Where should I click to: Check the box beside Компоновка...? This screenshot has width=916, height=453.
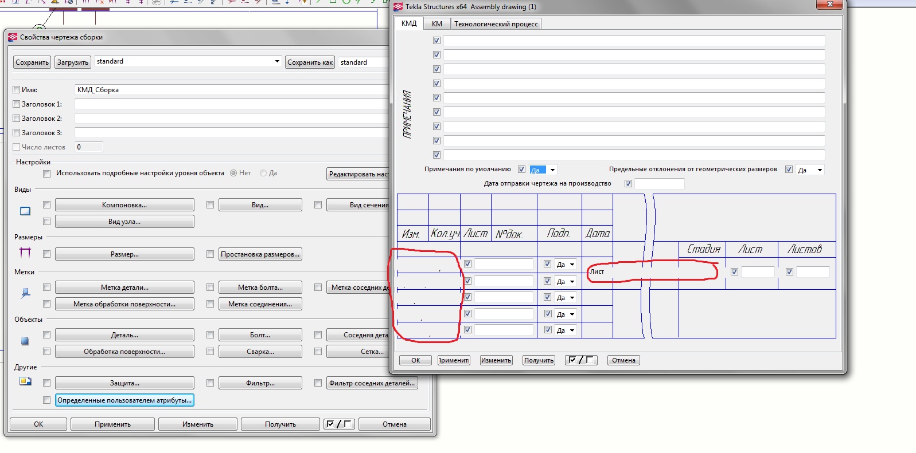point(47,205)
